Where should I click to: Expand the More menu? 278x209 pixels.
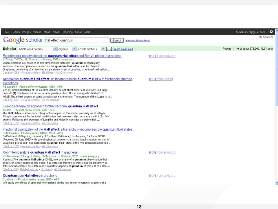[88, 32]
